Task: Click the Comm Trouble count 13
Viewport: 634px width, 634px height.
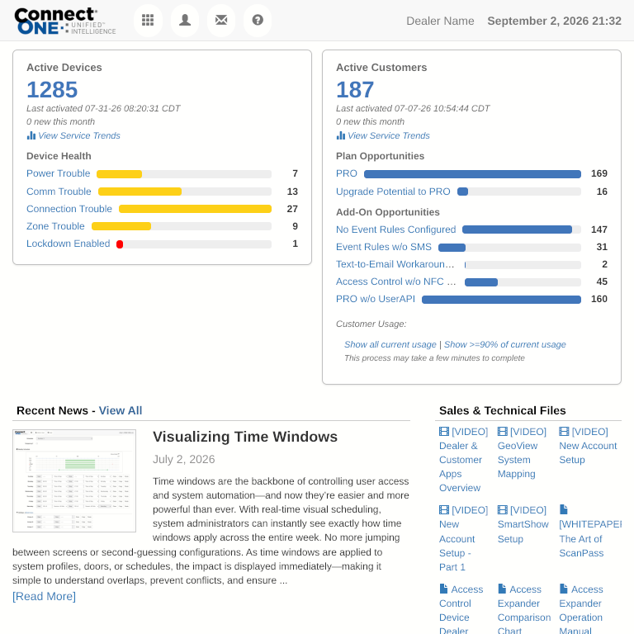Action: point(292,192)
